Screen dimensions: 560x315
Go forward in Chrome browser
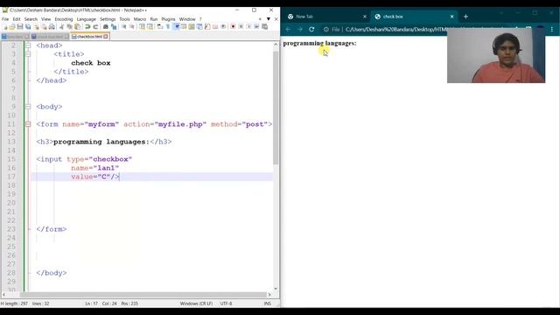[300, 29]
